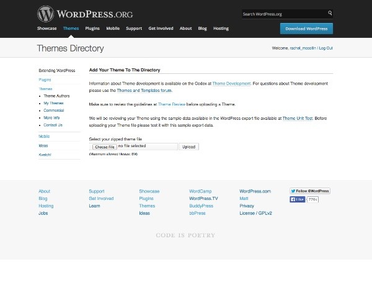Open Support in the footer

[97, 191]
